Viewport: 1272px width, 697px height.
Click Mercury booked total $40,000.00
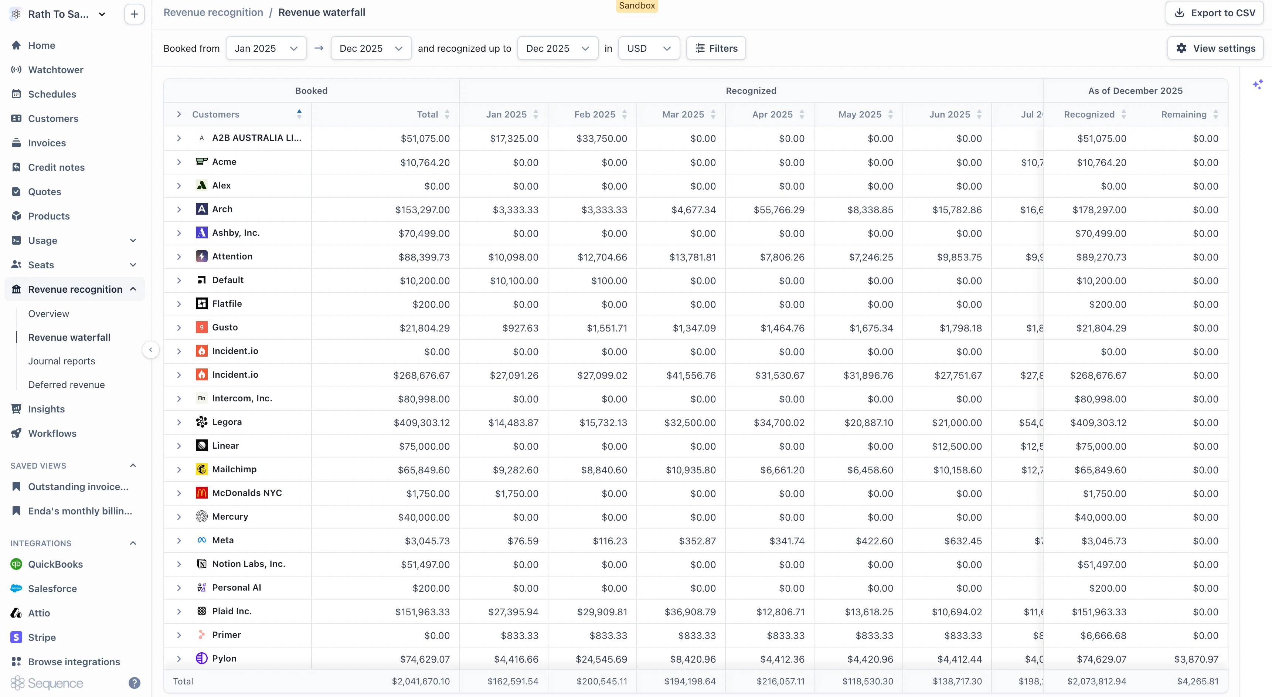click(x=424, y=517)
